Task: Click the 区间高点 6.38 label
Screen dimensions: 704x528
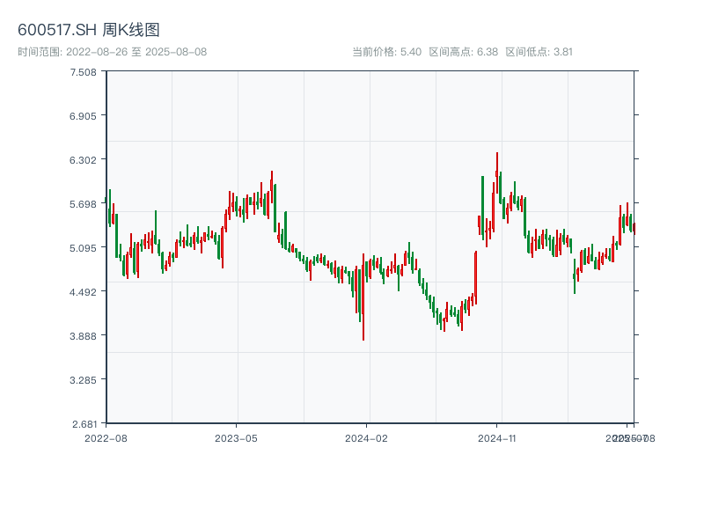Action: pyautogui.click(x=463, y=52)
